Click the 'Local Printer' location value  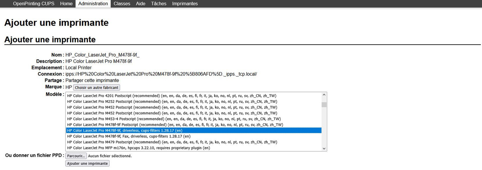pyautogui.click(x=79, y=68)
